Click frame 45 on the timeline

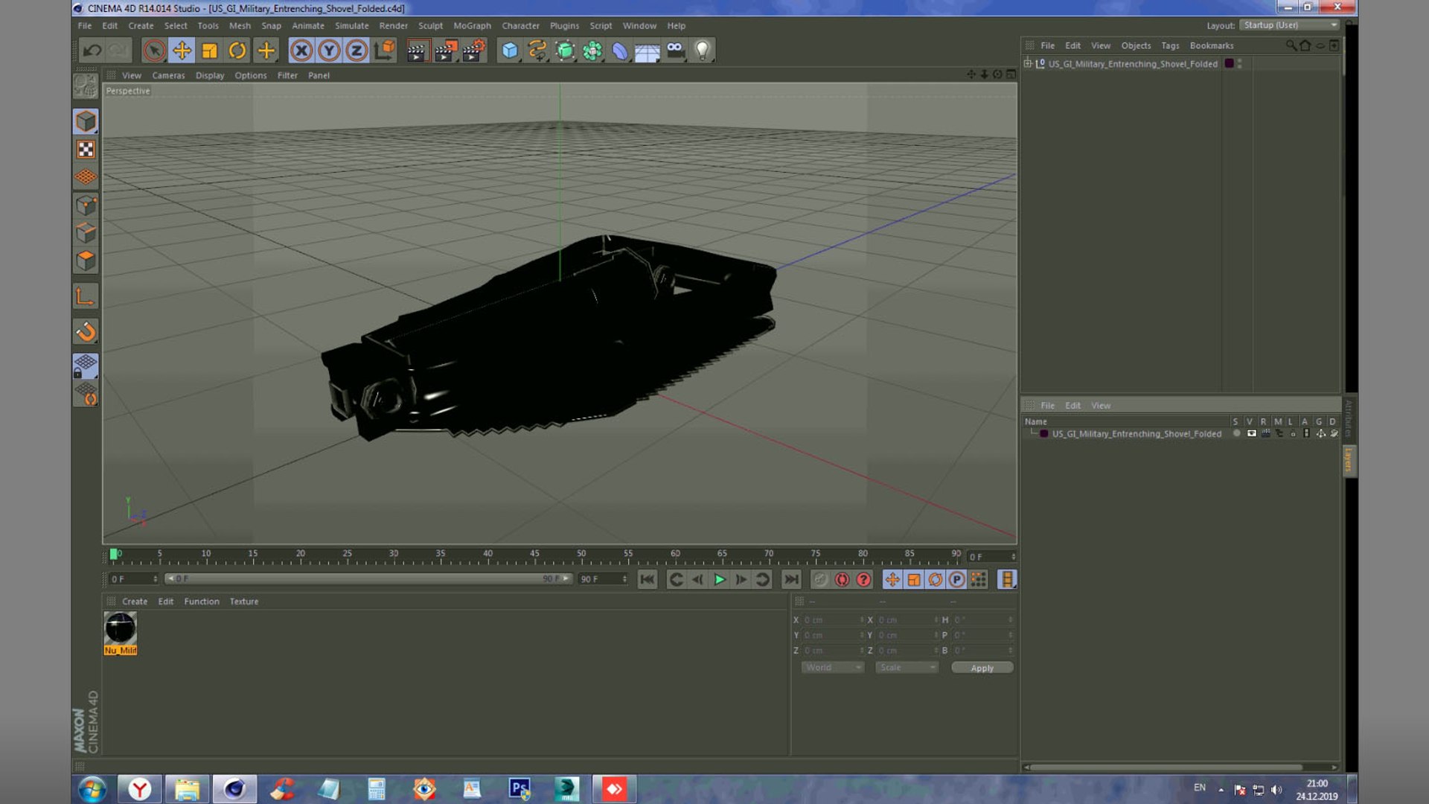tap(534, 555)
